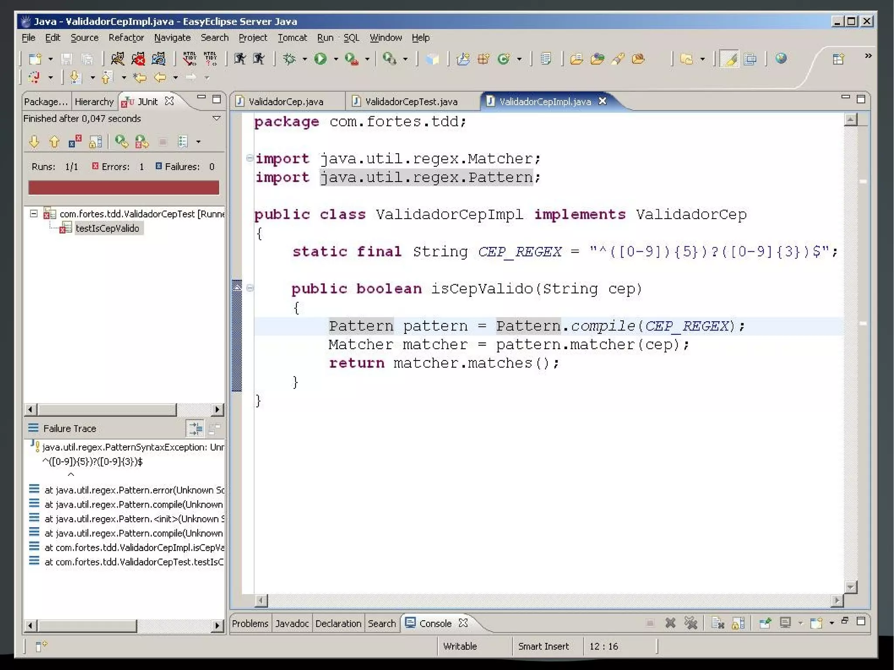Viewport: 894px width, 670px height.
Task: Start Tomcat with the cat icon
Action: pyautogui.click(x=117, y=58)
